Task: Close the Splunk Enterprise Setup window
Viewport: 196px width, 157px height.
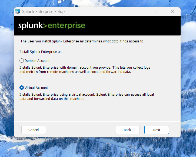Action: pyautogui.click(x=172, y=11)
